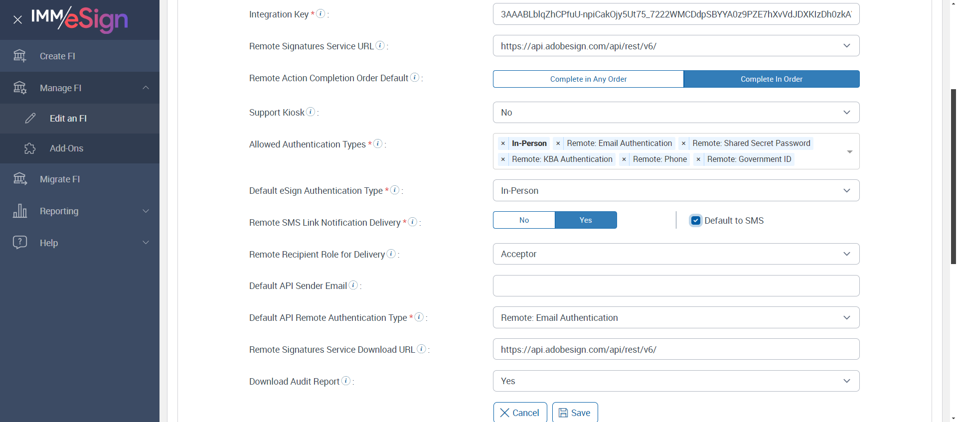Open Migrate FI in sidebar

(x=80, y=179)
